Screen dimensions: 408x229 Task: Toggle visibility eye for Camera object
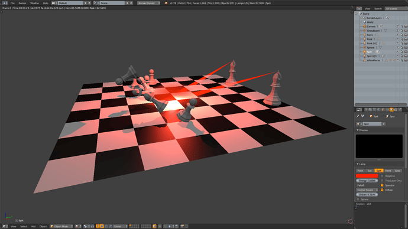coord(397,27)
